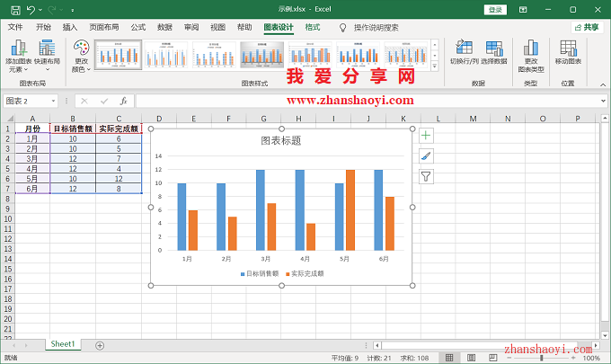Image resolution: width=611 pixels, height=364 pixels.
Task: Select cell A1 月份
Action: click(x=32, y=129)
